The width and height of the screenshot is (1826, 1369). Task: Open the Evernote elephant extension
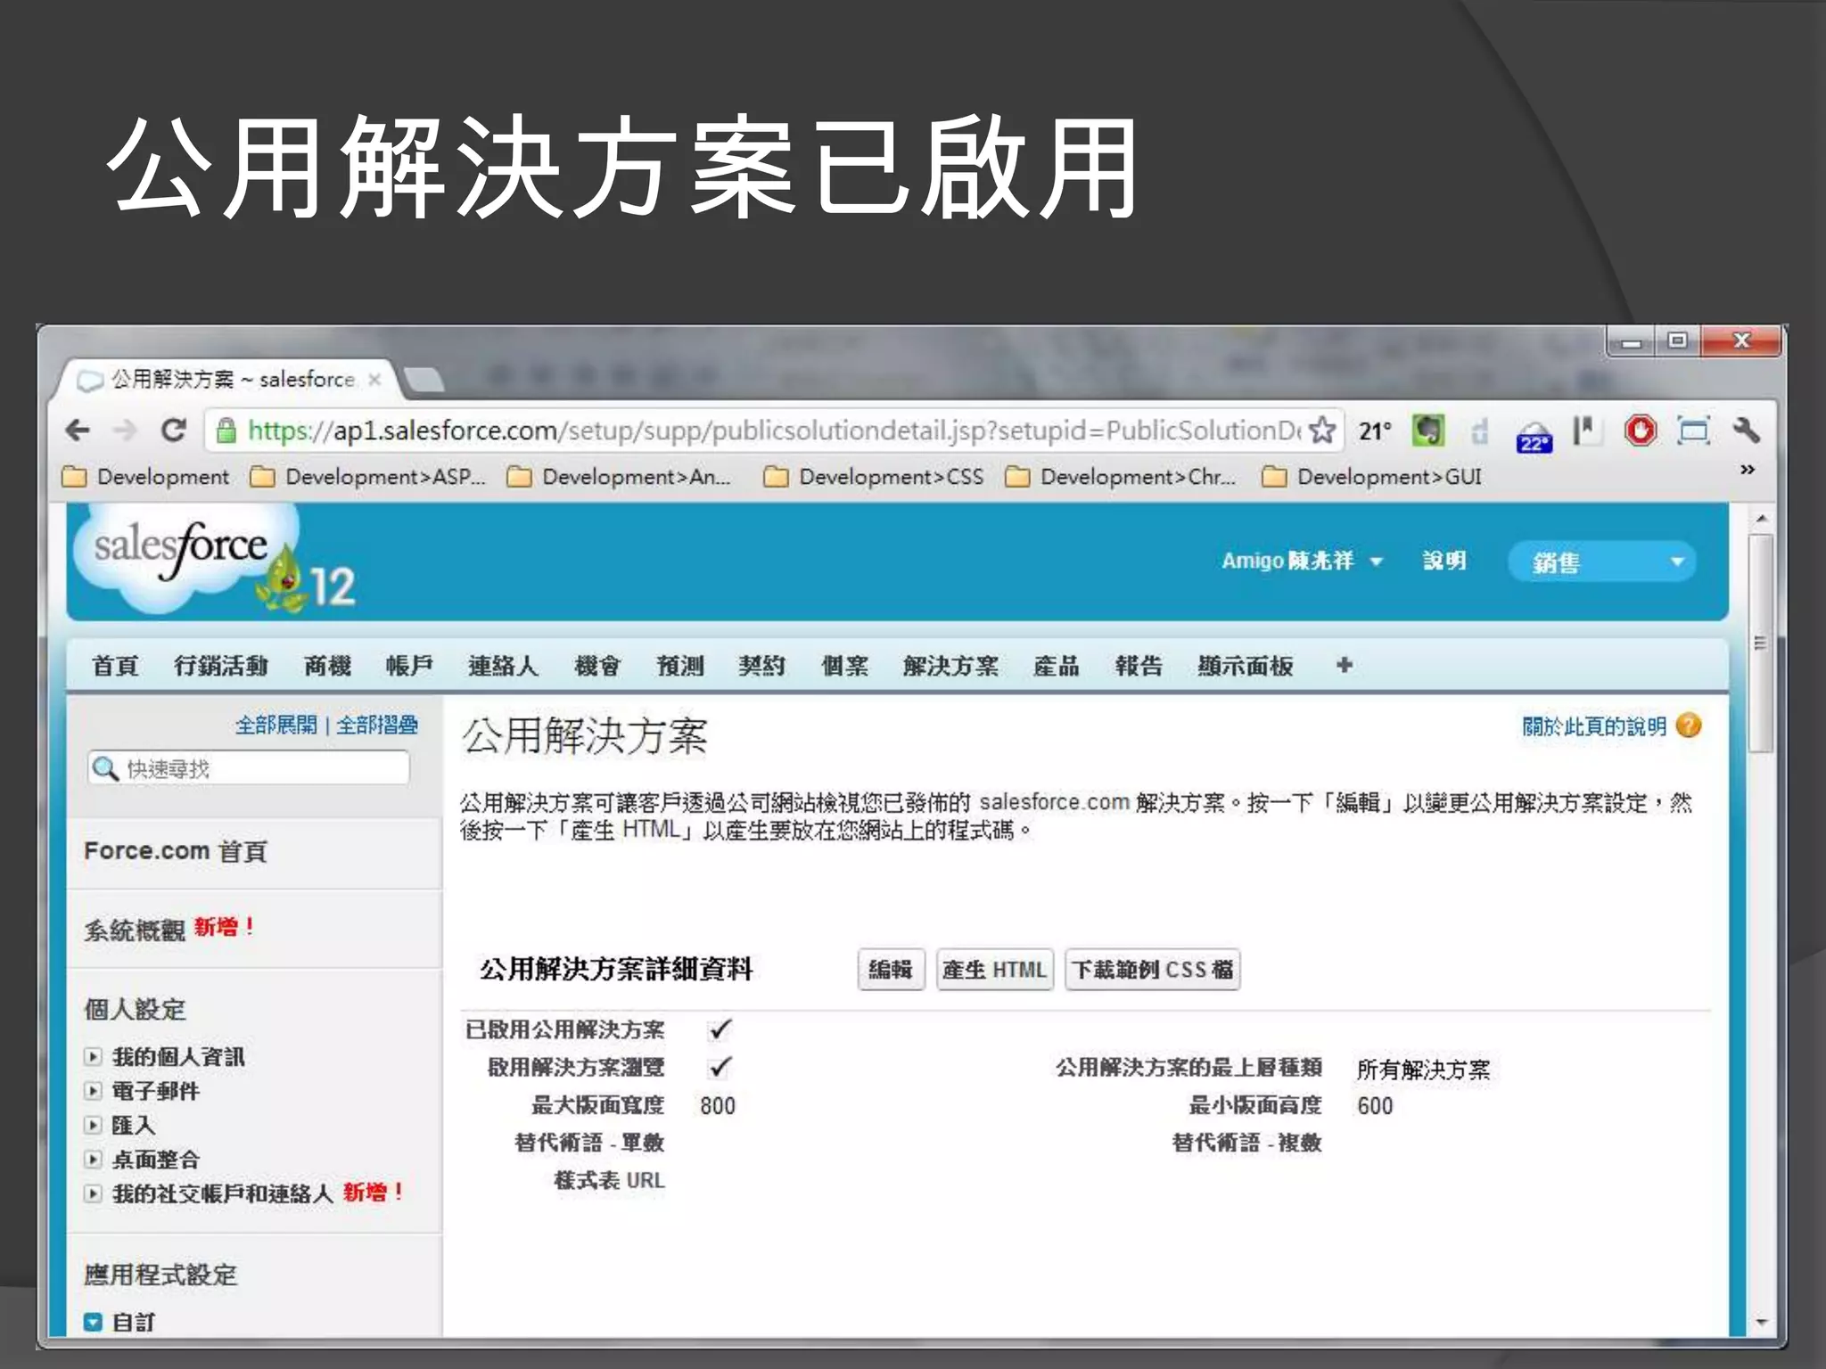[x=1428, y=431]
